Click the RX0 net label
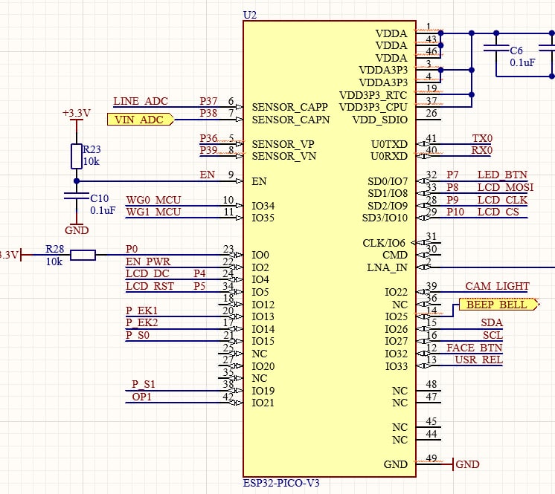555x494 pixels. 482,151
